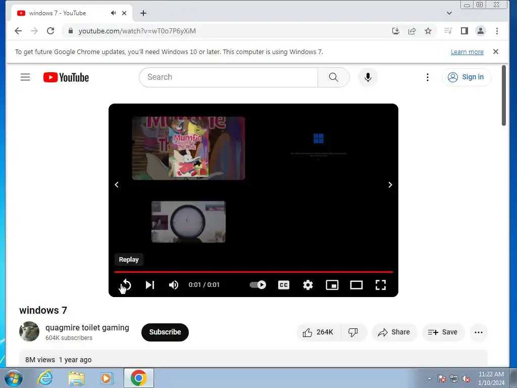The width and height of the screenshot is (517, 388).
Task: Open Chrome three-dot menu
Action: (497, 31)
